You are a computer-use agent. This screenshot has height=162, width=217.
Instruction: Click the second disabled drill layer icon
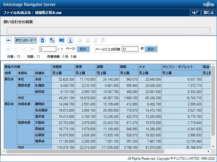click(88, 40)
